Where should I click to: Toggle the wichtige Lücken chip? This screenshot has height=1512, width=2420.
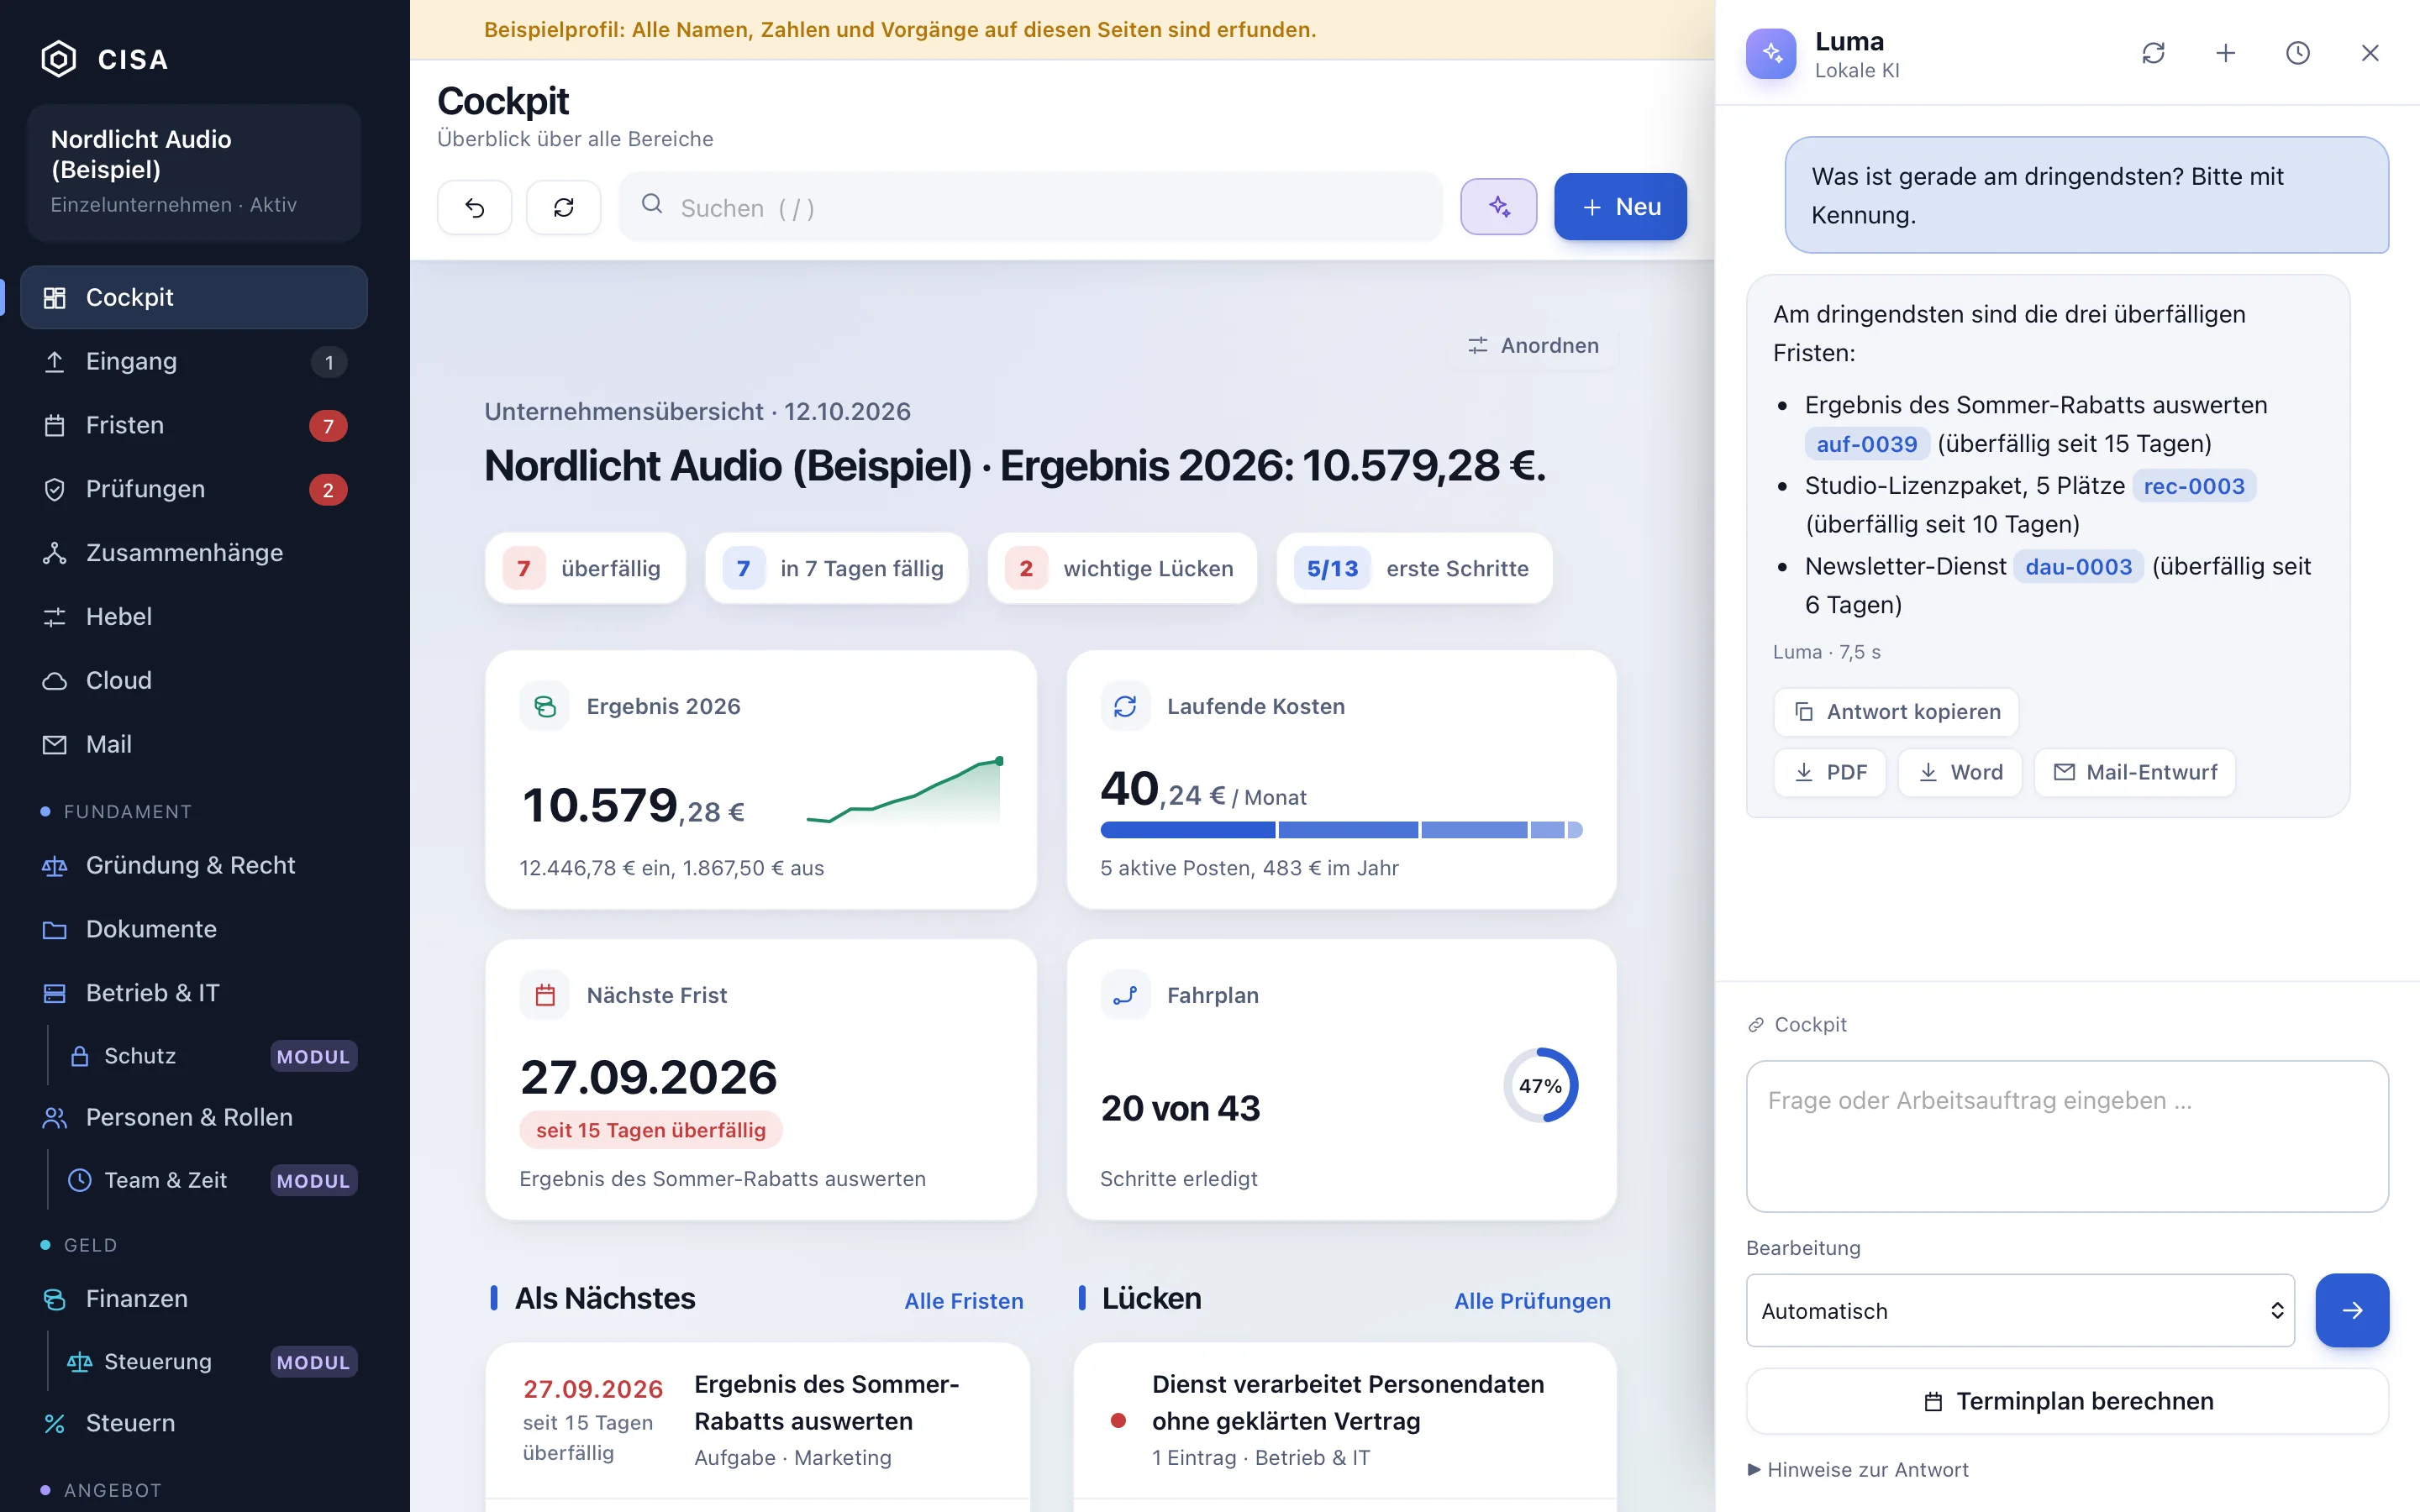[x=1122, y=568]
